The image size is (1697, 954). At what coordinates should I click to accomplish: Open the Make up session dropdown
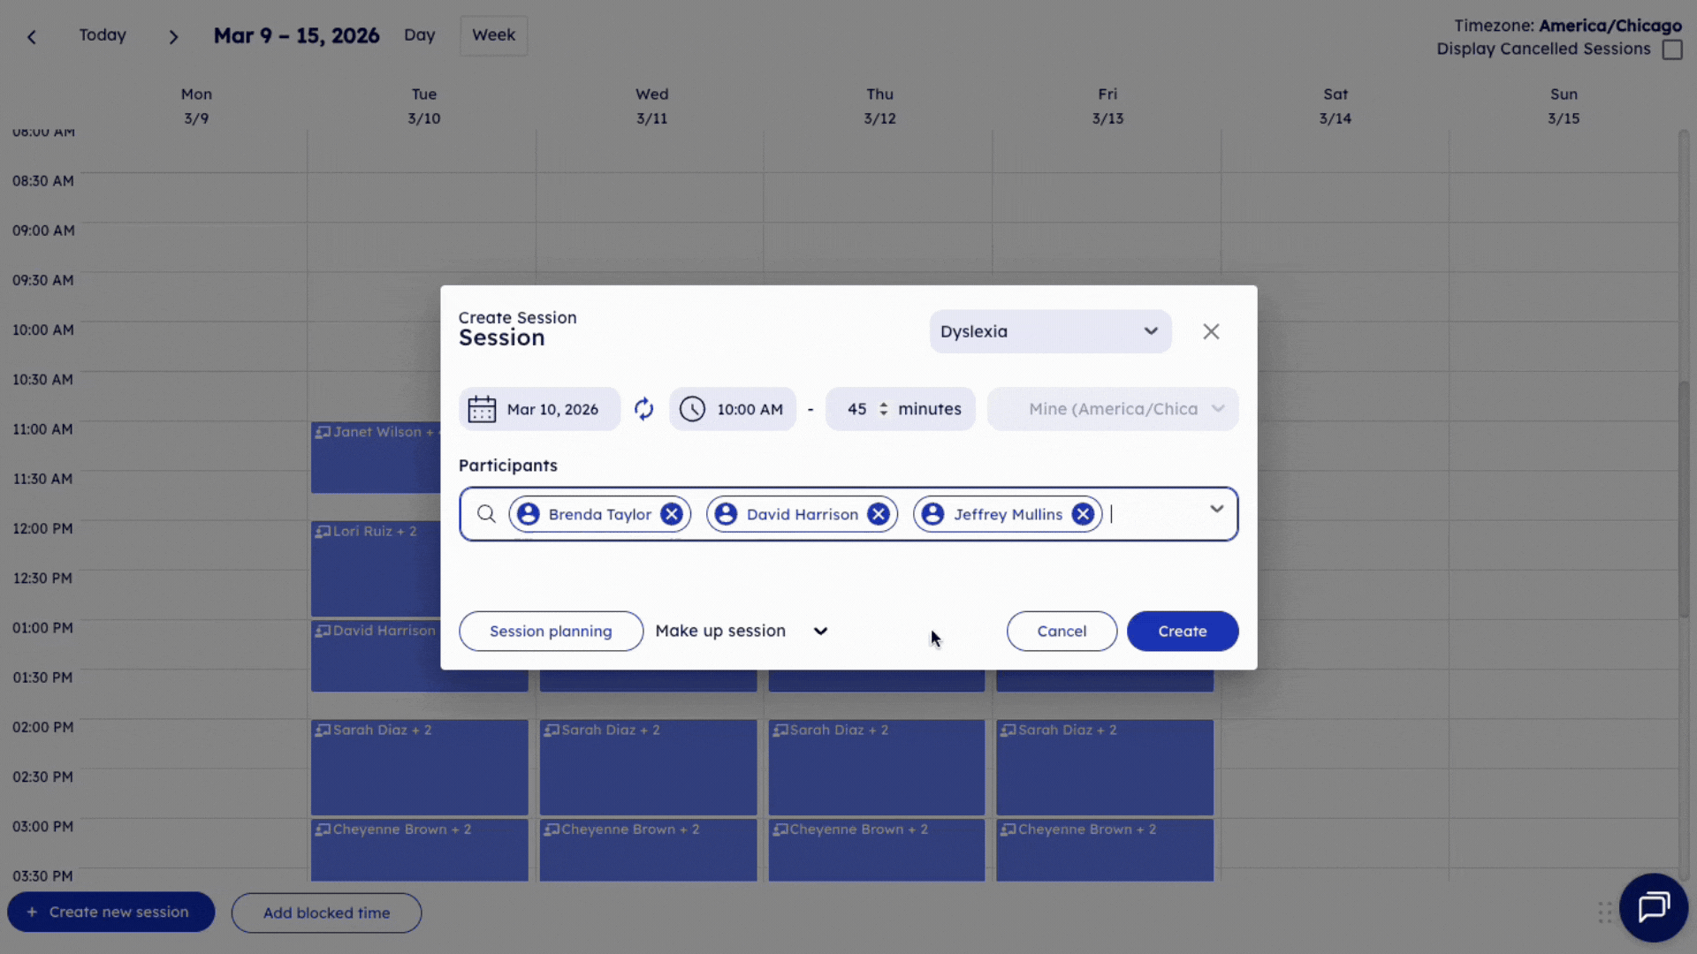[820, 631]
